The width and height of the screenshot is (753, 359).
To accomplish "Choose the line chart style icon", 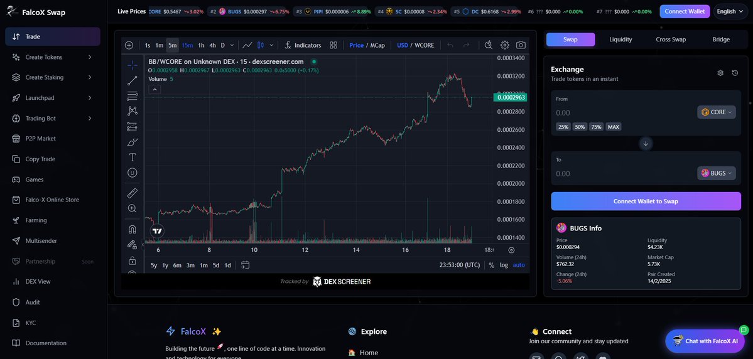I will 247,45.
